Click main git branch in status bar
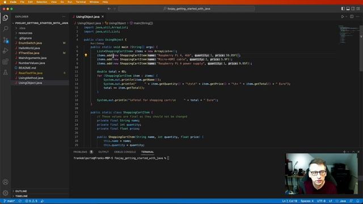 click(x=9, y=201)
